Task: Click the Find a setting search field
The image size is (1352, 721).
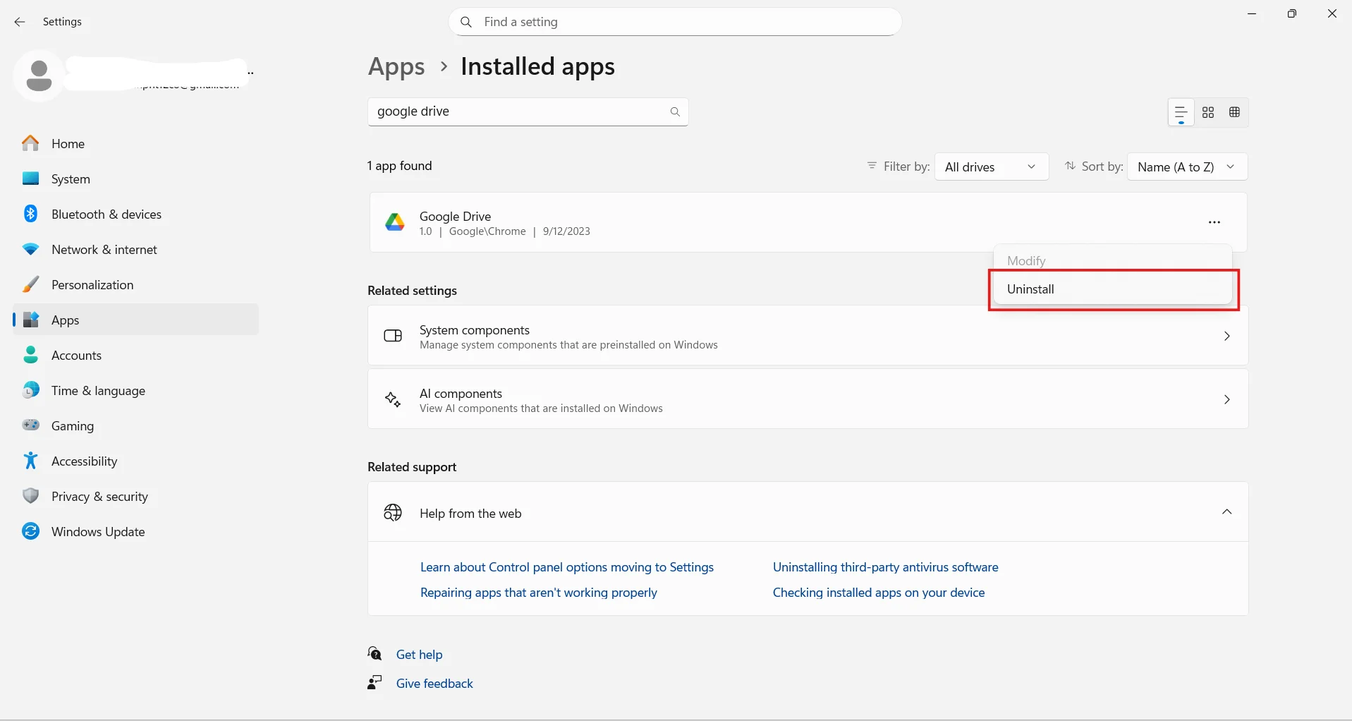Action: tap(675, 22)
